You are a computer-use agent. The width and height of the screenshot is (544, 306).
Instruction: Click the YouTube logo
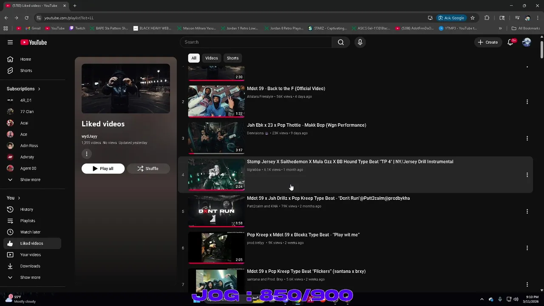[x=34, y=42]
